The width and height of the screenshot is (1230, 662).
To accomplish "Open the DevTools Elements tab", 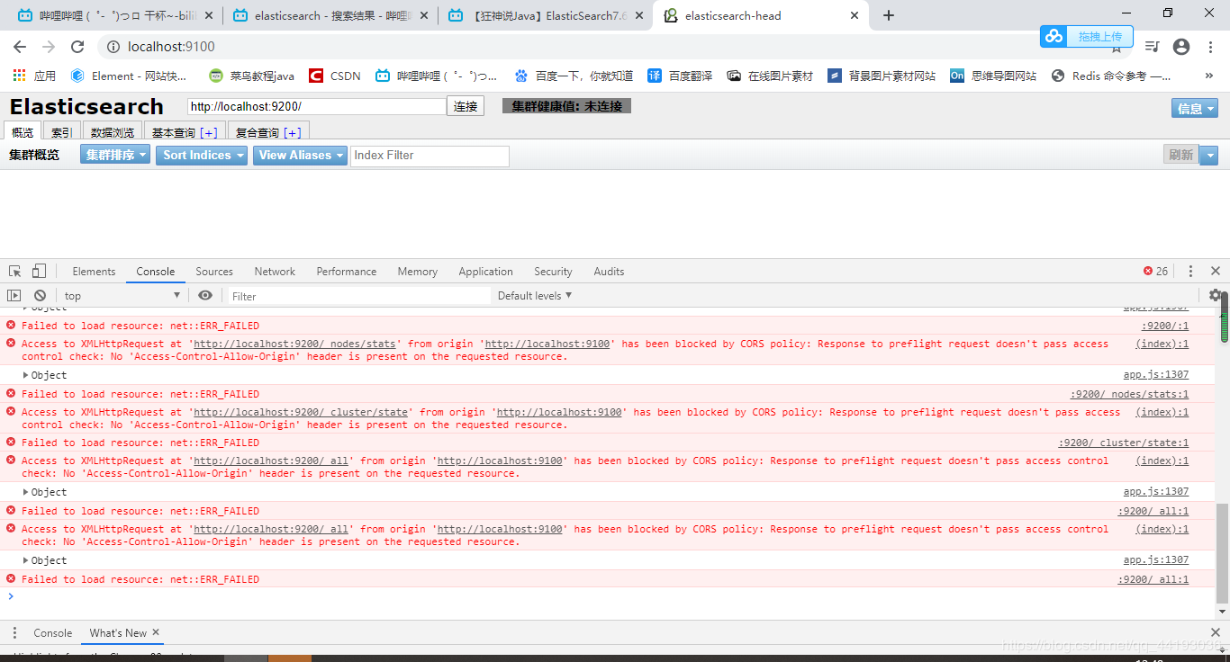I will 94,271.
